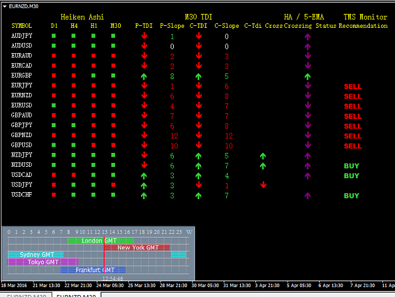The height and width of the screenshot is (297, 395).
Task: Click the red M30 Heiken Ashi square for USDJPY
Action: (113, 185)
